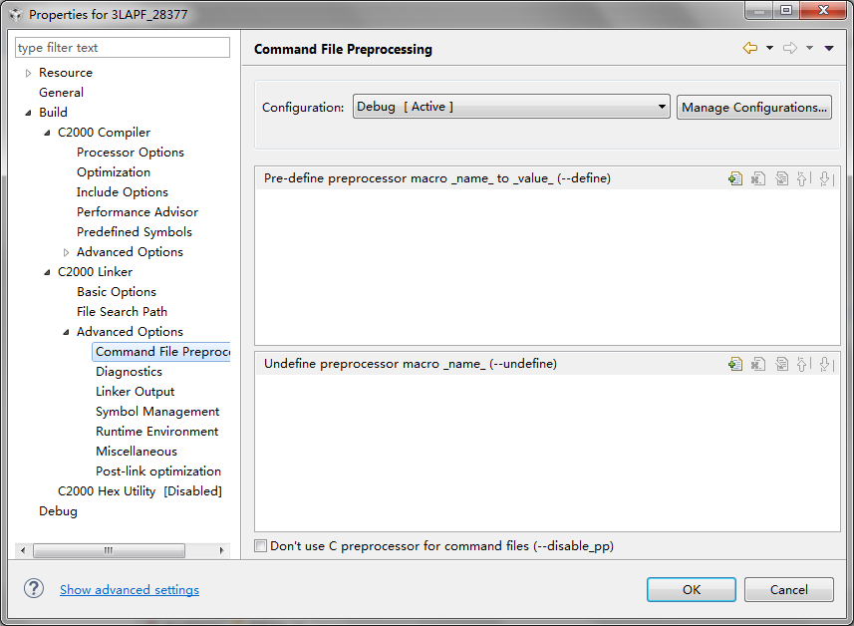Add a new --define macro entry
The width and height of the screenshot is (854, 626).
click(x=735, y=178)
